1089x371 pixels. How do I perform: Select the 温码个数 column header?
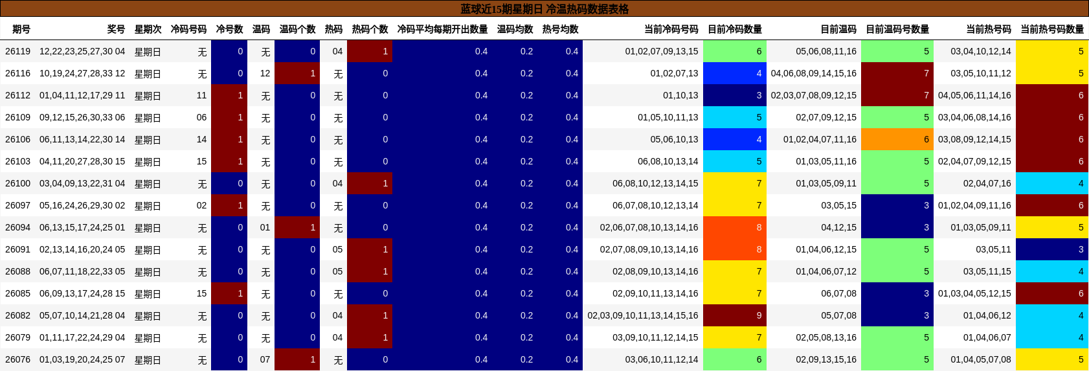(x=297, y=29)
